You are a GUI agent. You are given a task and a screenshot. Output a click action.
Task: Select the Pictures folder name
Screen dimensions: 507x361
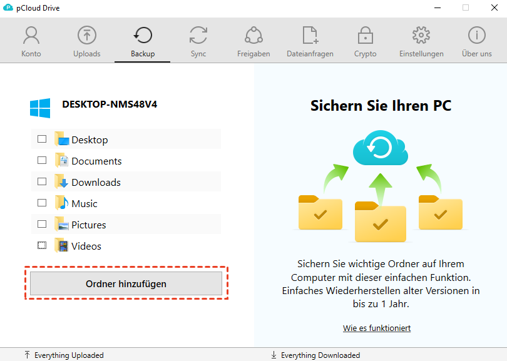click(89, 225)
